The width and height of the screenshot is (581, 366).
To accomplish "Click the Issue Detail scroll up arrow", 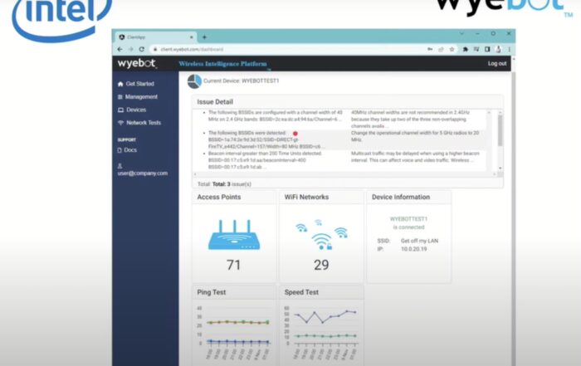I will [x=500, y=112].
